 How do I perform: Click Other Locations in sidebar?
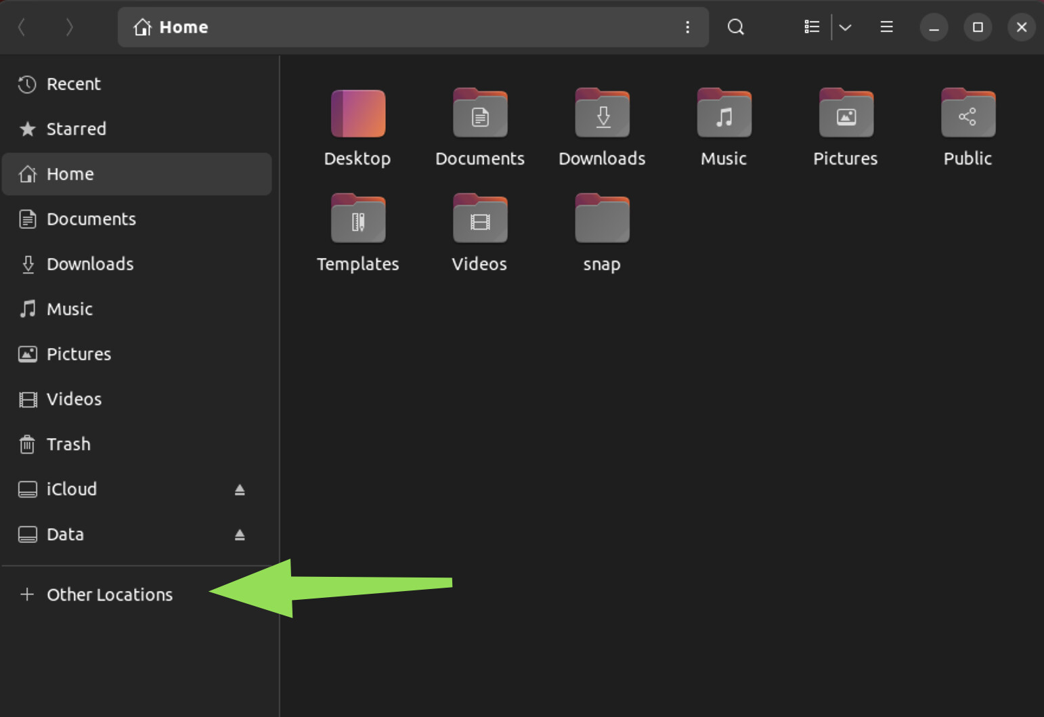tap(109, 594)
